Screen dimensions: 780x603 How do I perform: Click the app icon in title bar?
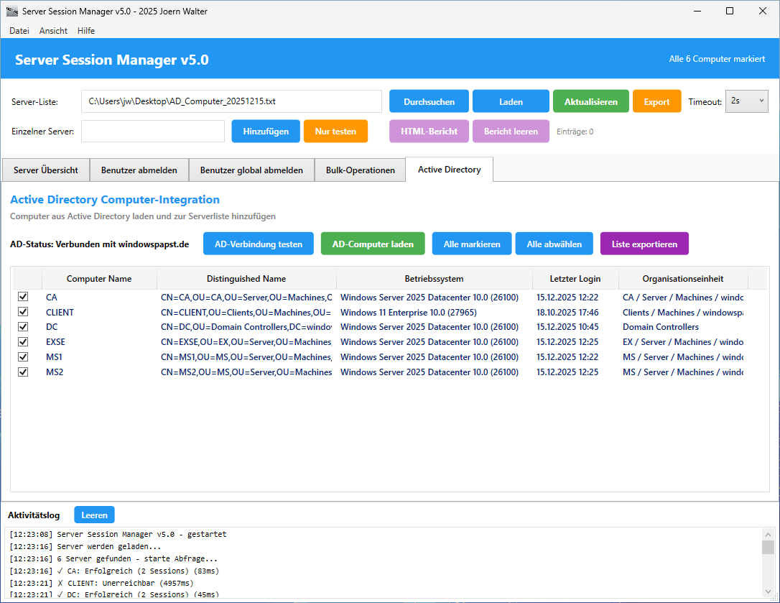click(12, 11)
